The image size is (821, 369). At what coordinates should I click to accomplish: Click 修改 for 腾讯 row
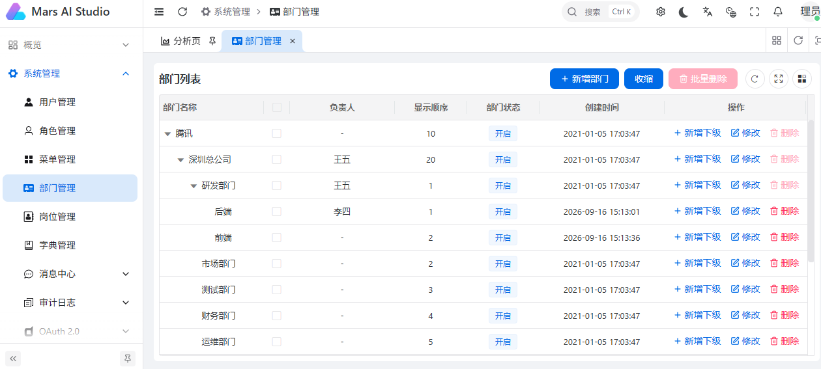click(x=745, y=133)
